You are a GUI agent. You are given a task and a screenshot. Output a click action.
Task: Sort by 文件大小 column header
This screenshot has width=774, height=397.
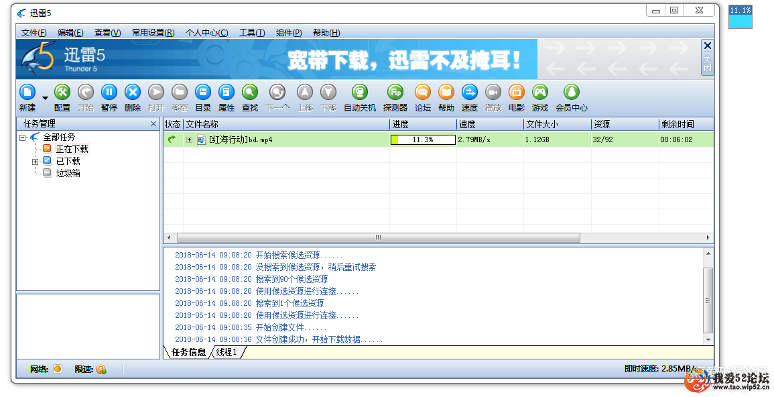coord(558,124)
